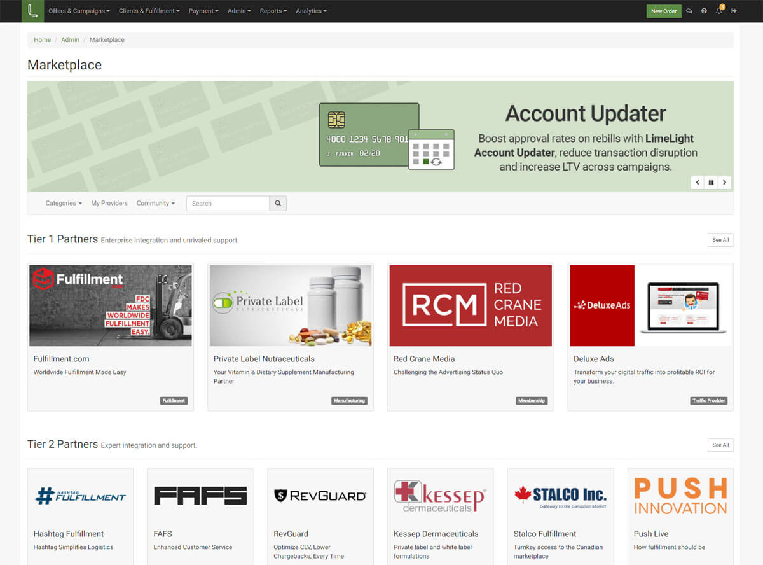Click the FAFS logo thumbnail

[x=200, y=496]
